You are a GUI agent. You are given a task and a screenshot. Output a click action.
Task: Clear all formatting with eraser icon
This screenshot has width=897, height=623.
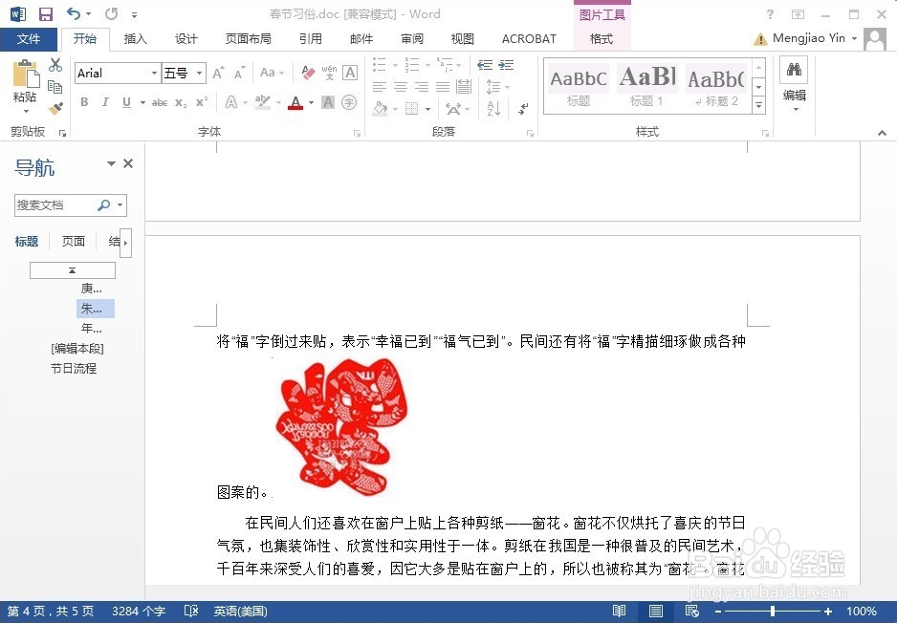[x=307, y=73]
